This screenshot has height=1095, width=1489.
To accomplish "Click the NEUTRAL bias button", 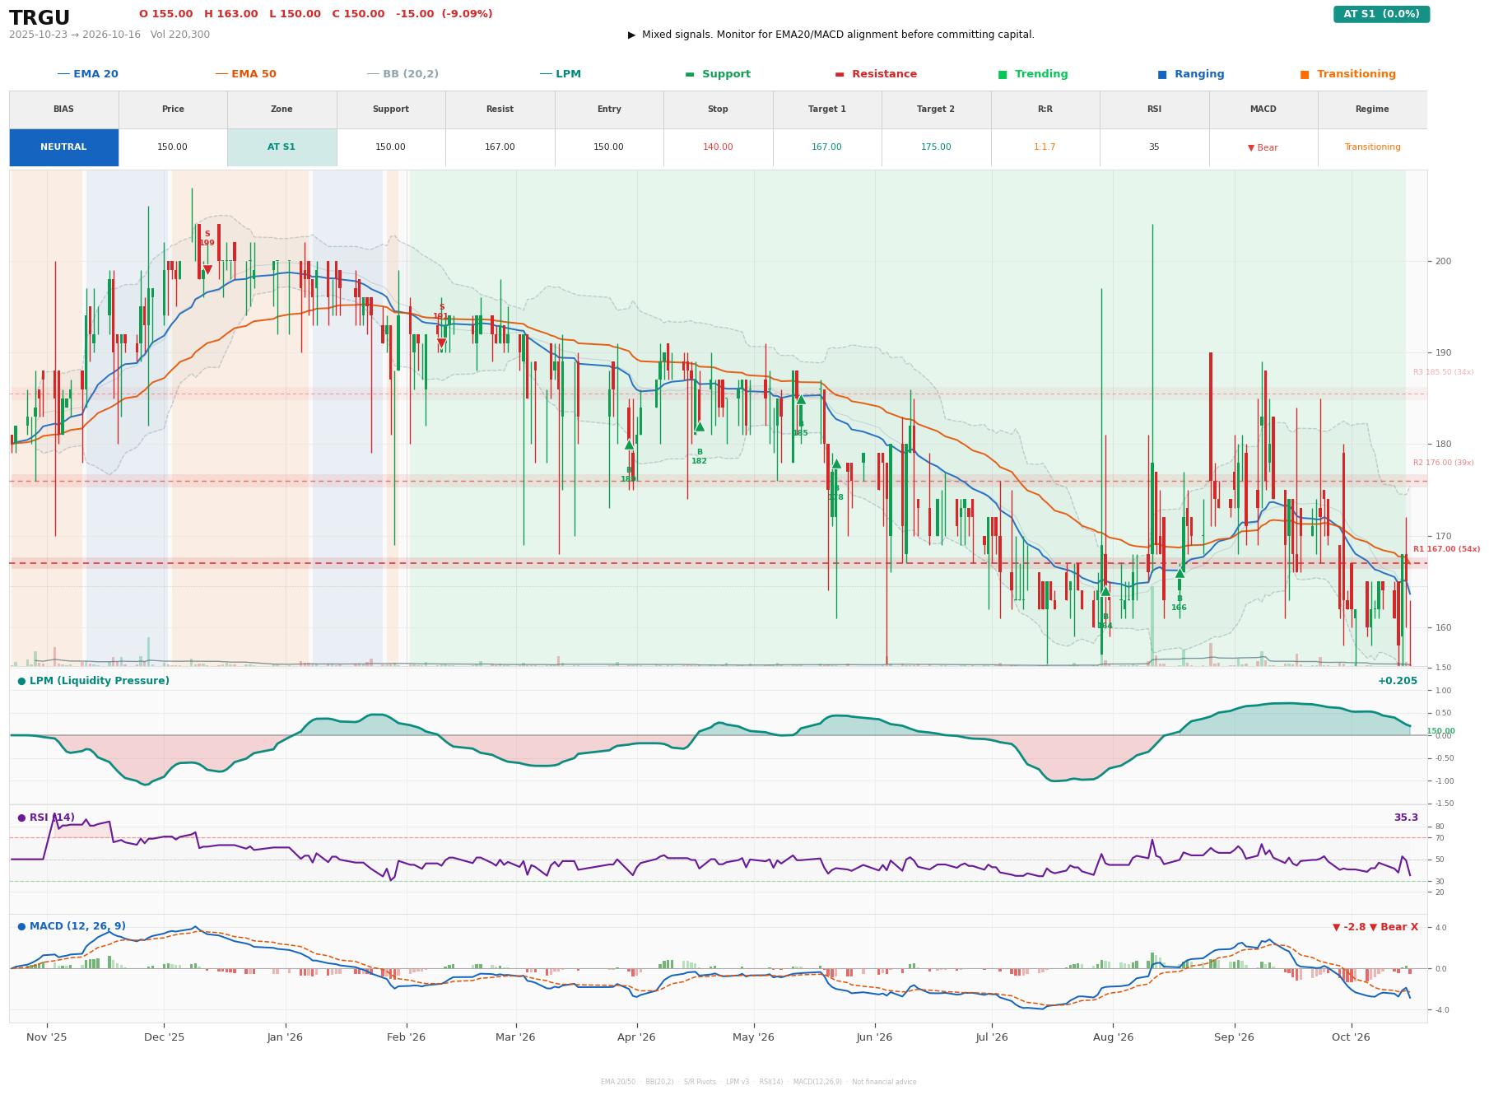I will tap(63, 147).
